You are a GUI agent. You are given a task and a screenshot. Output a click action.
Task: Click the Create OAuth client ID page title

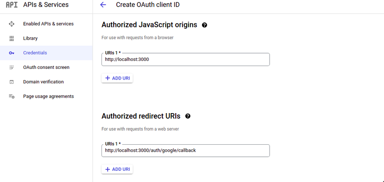click(x=148, y=5)
